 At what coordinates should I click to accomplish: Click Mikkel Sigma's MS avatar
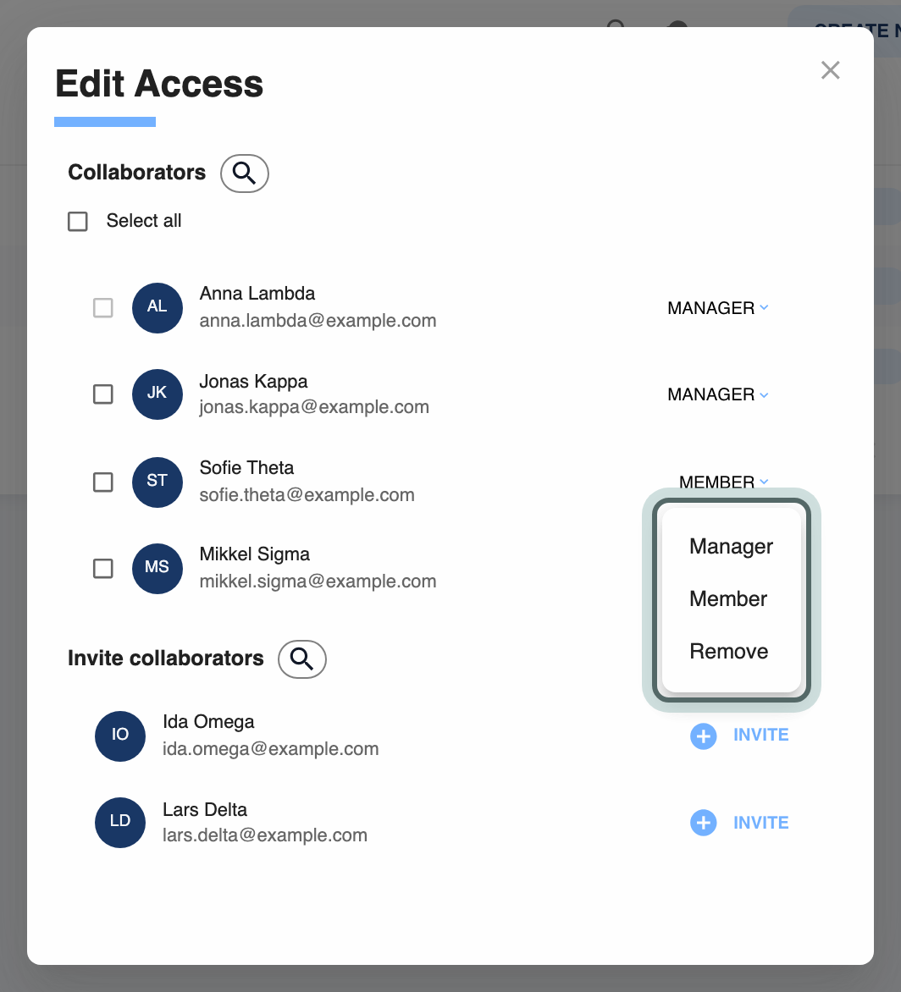click(158, 568)
